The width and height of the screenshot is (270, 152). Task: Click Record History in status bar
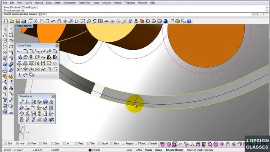click(175, 150)
